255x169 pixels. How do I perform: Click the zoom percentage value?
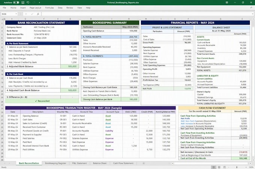pos(251,167)
